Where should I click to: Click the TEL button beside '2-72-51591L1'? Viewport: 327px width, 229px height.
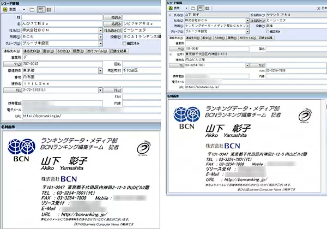pyautogui.click(x=13, y=90)
